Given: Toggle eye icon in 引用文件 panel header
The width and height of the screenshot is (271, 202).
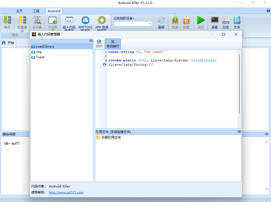Looking at the screenshot, I should pyautogui.click(x=239, y=132).
